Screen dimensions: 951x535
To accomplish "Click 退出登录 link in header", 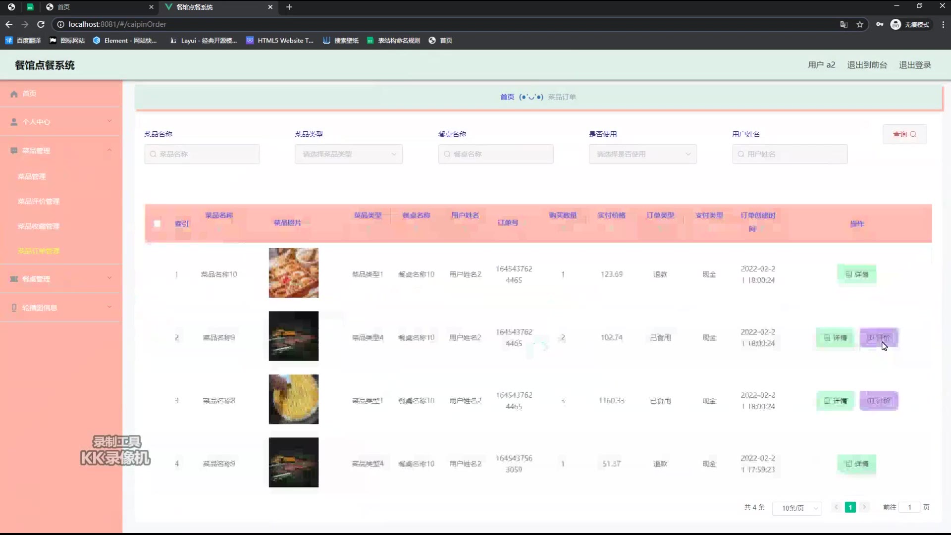I will 915,65.
